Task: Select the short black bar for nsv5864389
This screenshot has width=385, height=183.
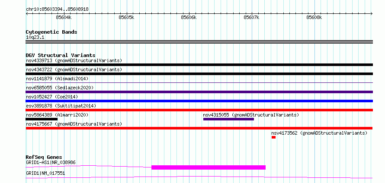Action: [x=42, y=119]
